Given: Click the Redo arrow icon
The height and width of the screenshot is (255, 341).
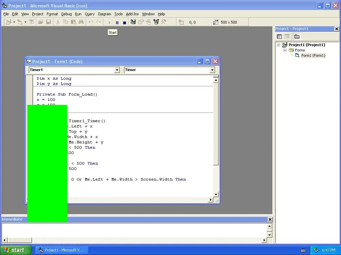Looking at the screenshot, I should click(x=99, y=22).
